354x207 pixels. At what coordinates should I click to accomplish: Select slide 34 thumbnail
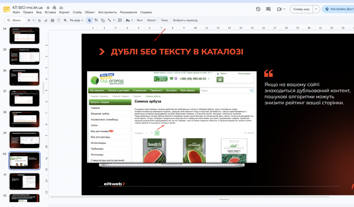24,35
